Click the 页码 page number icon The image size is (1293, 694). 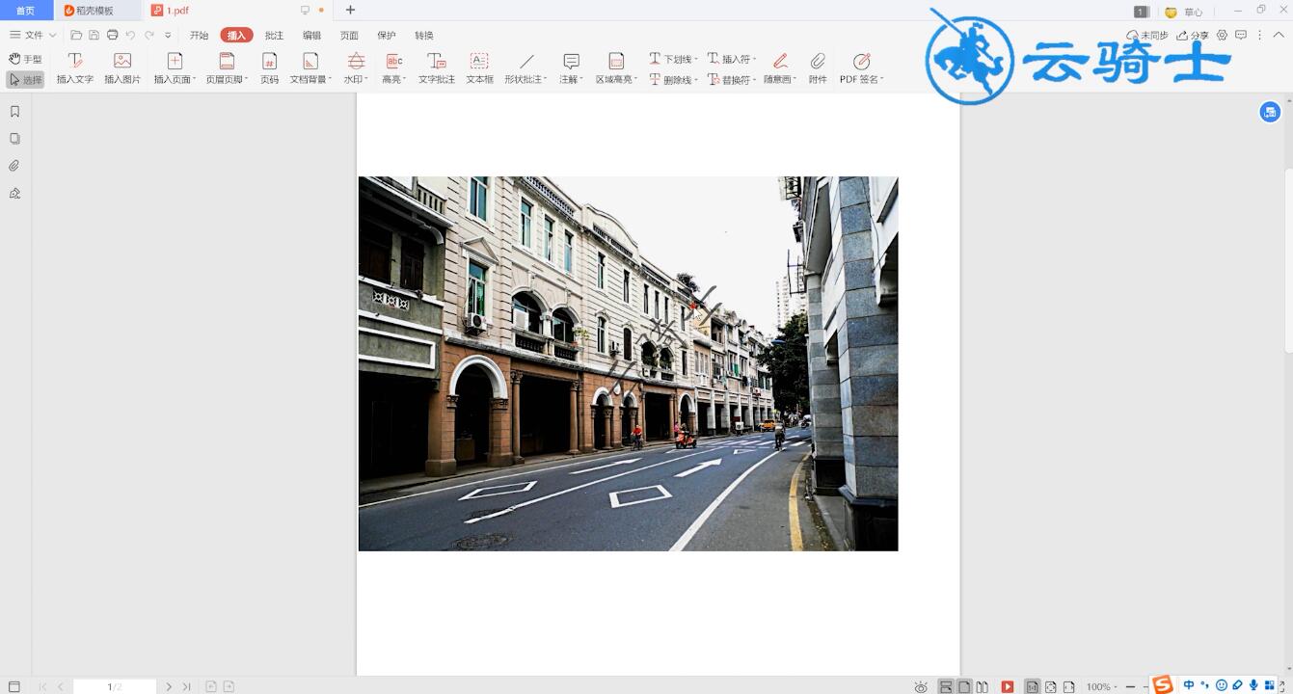coord(269,61)
